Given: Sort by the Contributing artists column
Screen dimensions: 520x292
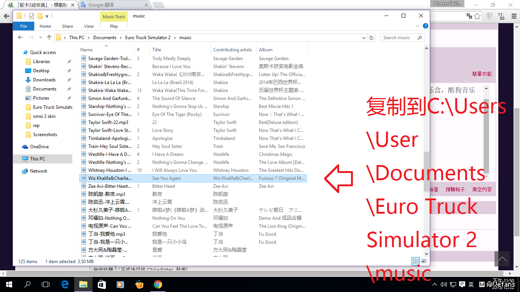Looking at the screenshot, I should [232, 50].
